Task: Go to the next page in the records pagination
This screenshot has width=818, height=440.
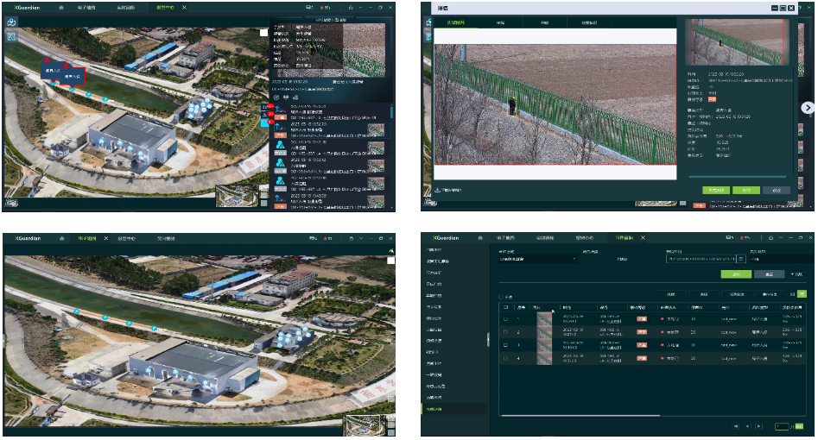Action: click(759, 426)
